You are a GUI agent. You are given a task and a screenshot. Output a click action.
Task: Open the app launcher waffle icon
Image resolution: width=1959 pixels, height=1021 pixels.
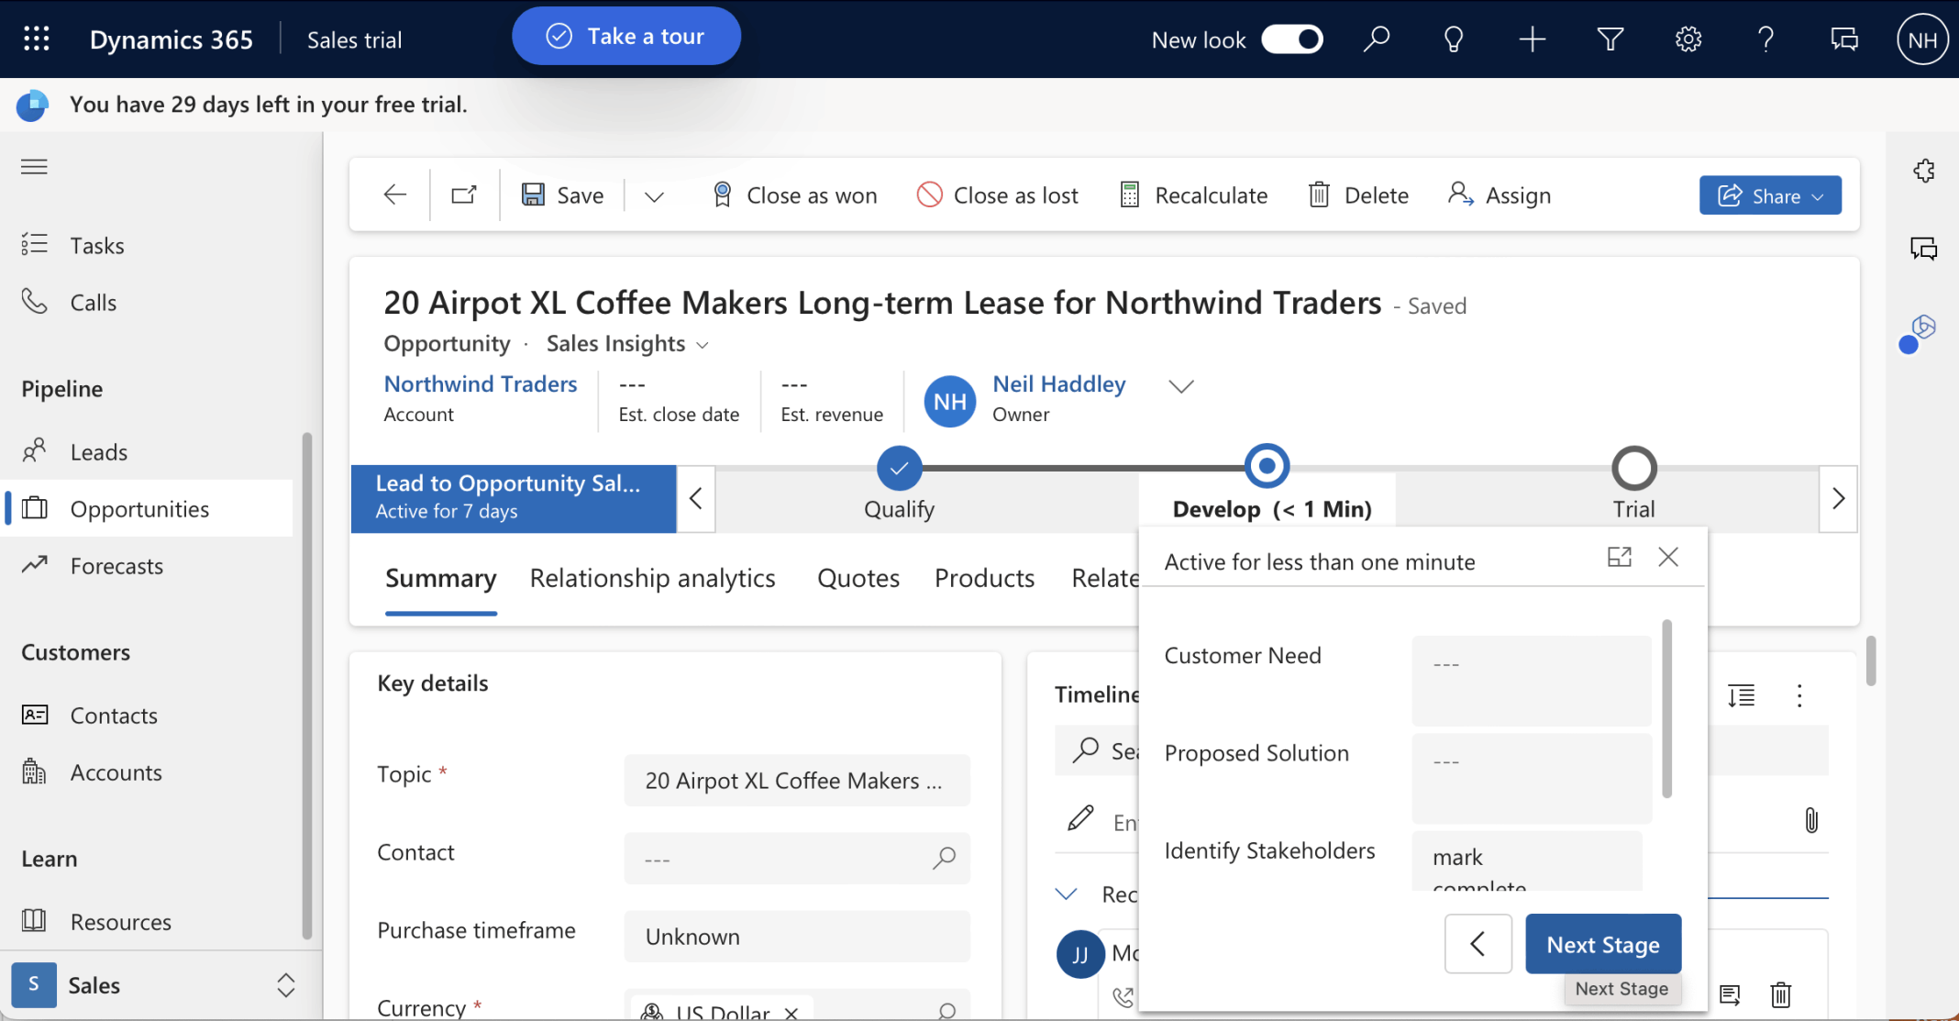[x=37, y=39]
